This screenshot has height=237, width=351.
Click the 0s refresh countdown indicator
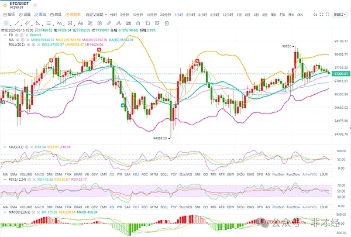[x=315, y=15]
